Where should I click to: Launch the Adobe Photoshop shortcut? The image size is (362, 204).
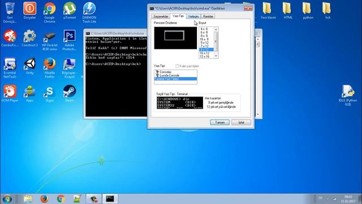point(70,40)
